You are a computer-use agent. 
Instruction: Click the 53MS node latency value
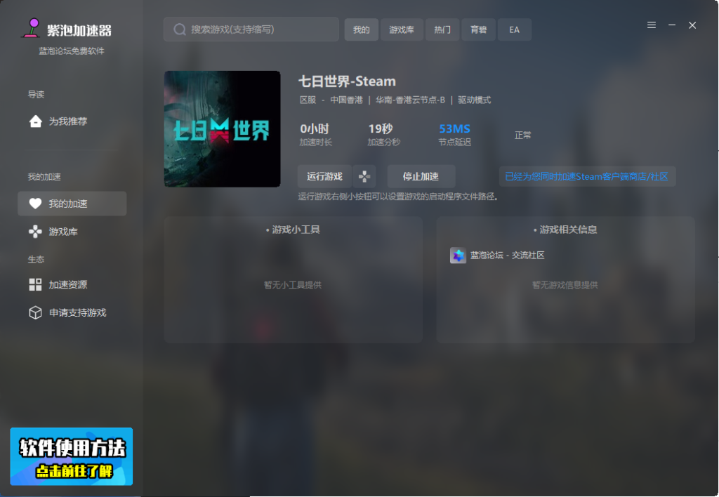[454, 129]
